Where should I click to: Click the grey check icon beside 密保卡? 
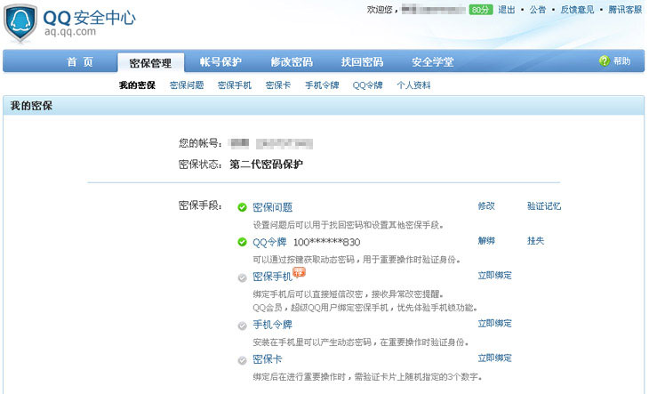point(242,360)
